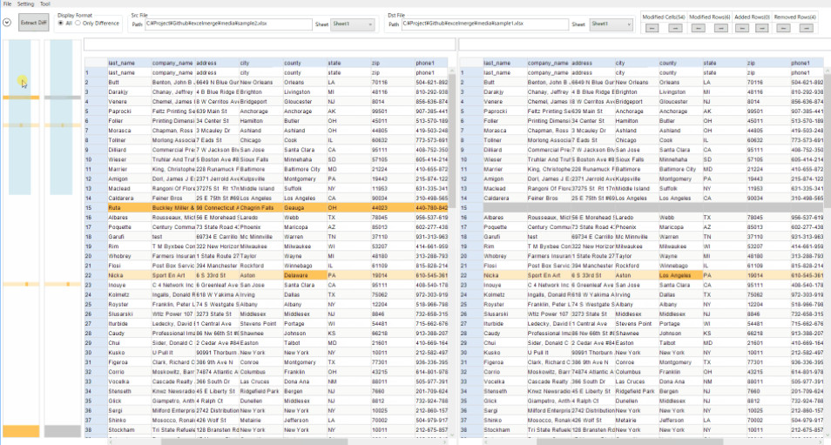Click the left navigation button under Modified Cells
The width and height of the screenshot is (831, 445).
tap(652, 28)
